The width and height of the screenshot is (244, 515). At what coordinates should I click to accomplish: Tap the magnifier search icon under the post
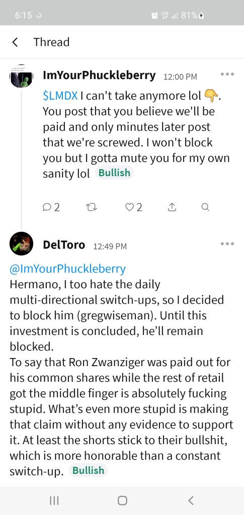pos(205,207)
